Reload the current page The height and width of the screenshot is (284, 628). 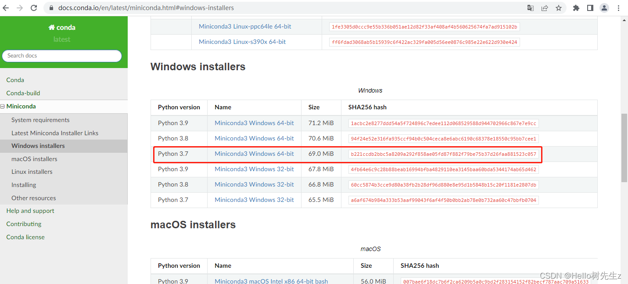pyautogui.click(x=34, y=8)
